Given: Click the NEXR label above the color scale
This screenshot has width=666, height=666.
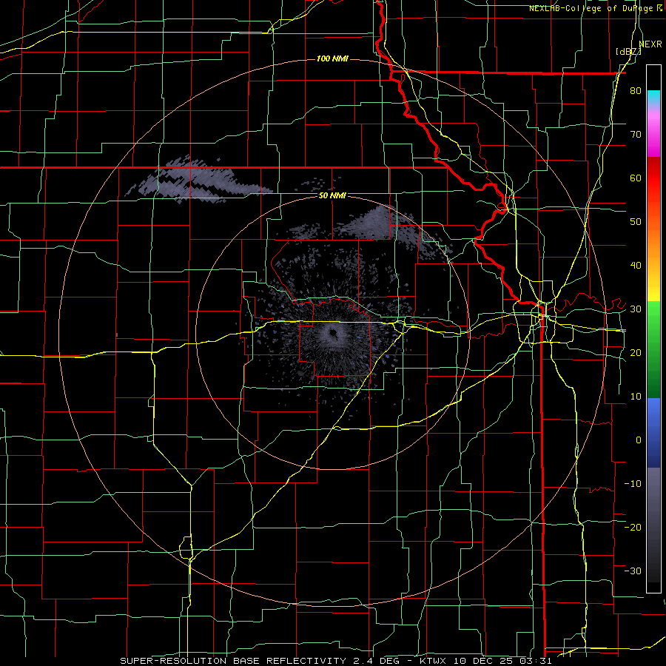Looking at the screenshot, I should pos(650,44).
